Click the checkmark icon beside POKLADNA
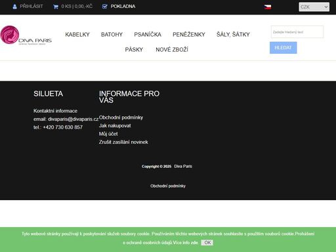The image size is (336, 252). click(x=105, y=7)
